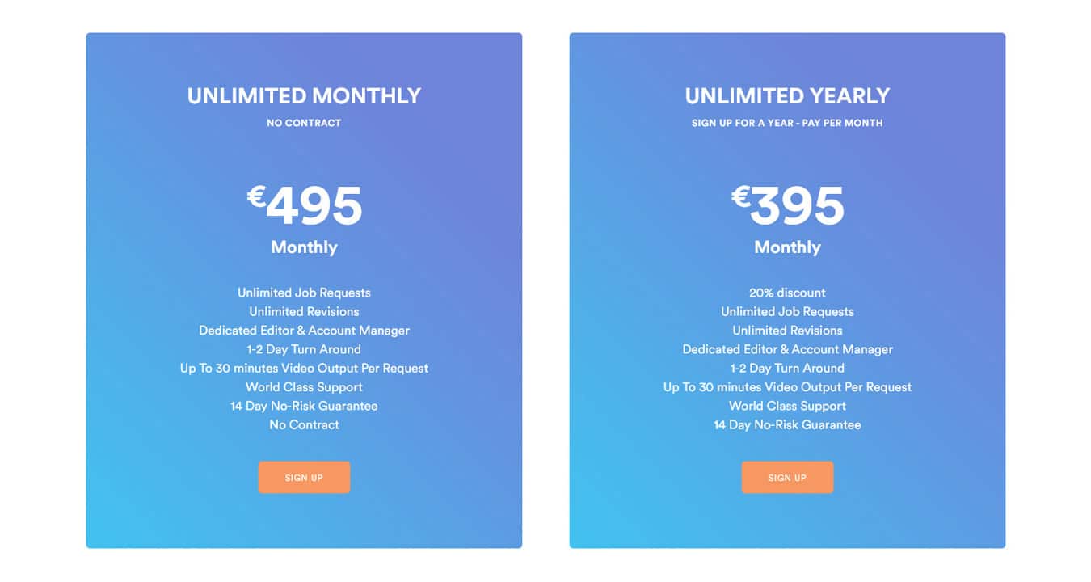Click Sign Up under Unlimited Yearly plan
The image size is (1091, 582).
(x=787, y=478)
